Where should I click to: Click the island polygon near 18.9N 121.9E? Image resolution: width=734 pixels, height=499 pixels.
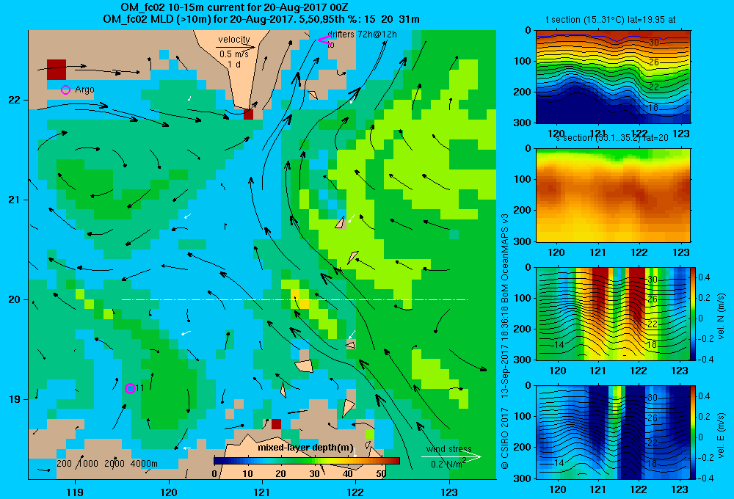tap(348, 407)
